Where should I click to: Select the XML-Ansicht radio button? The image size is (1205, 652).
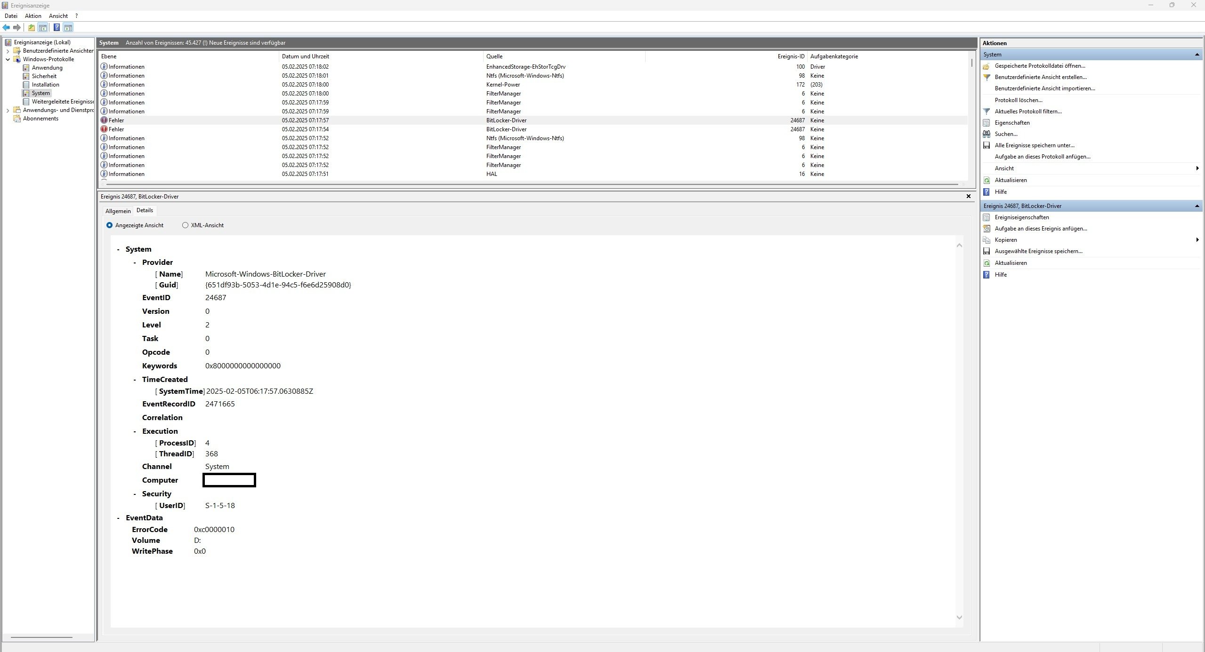pos(185,225)
